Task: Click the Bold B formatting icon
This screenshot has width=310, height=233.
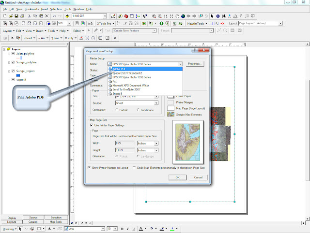Action: pyautogui.click(x=122, y=229)
